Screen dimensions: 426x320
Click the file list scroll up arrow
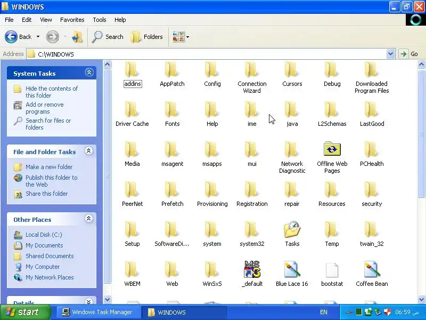pyautogui.click(x=421, y=64)
